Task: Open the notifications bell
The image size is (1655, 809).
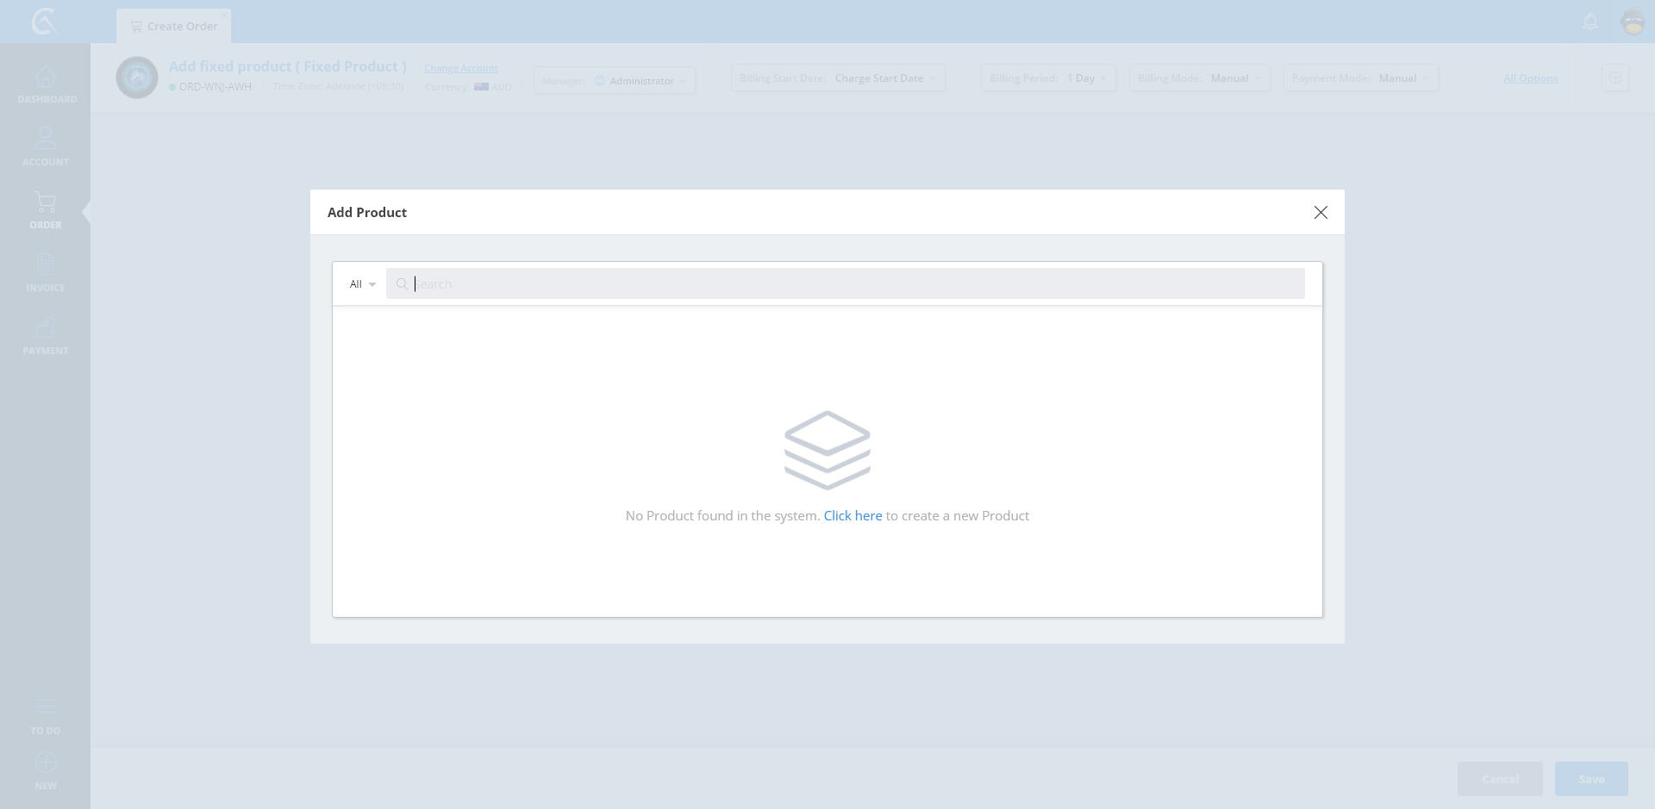Action: 1590,22
